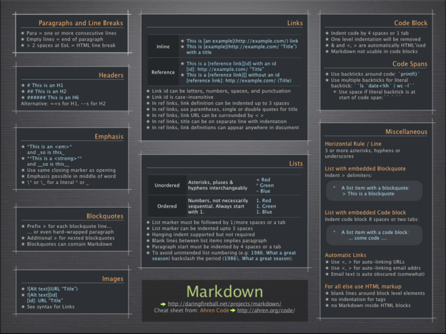Click 'A list item with a code block:' example box
The height and width of the screenshot is (334, 446).
click(374, 235)
